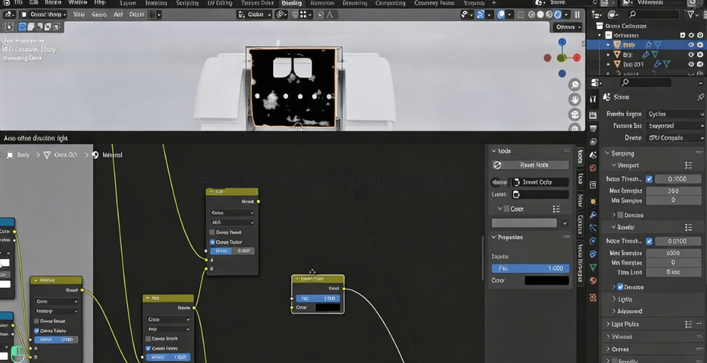Open the Render Engine Cycles dropdown
Image resolution: width=707 pixels, height=363 pixels.
point(676,115)
